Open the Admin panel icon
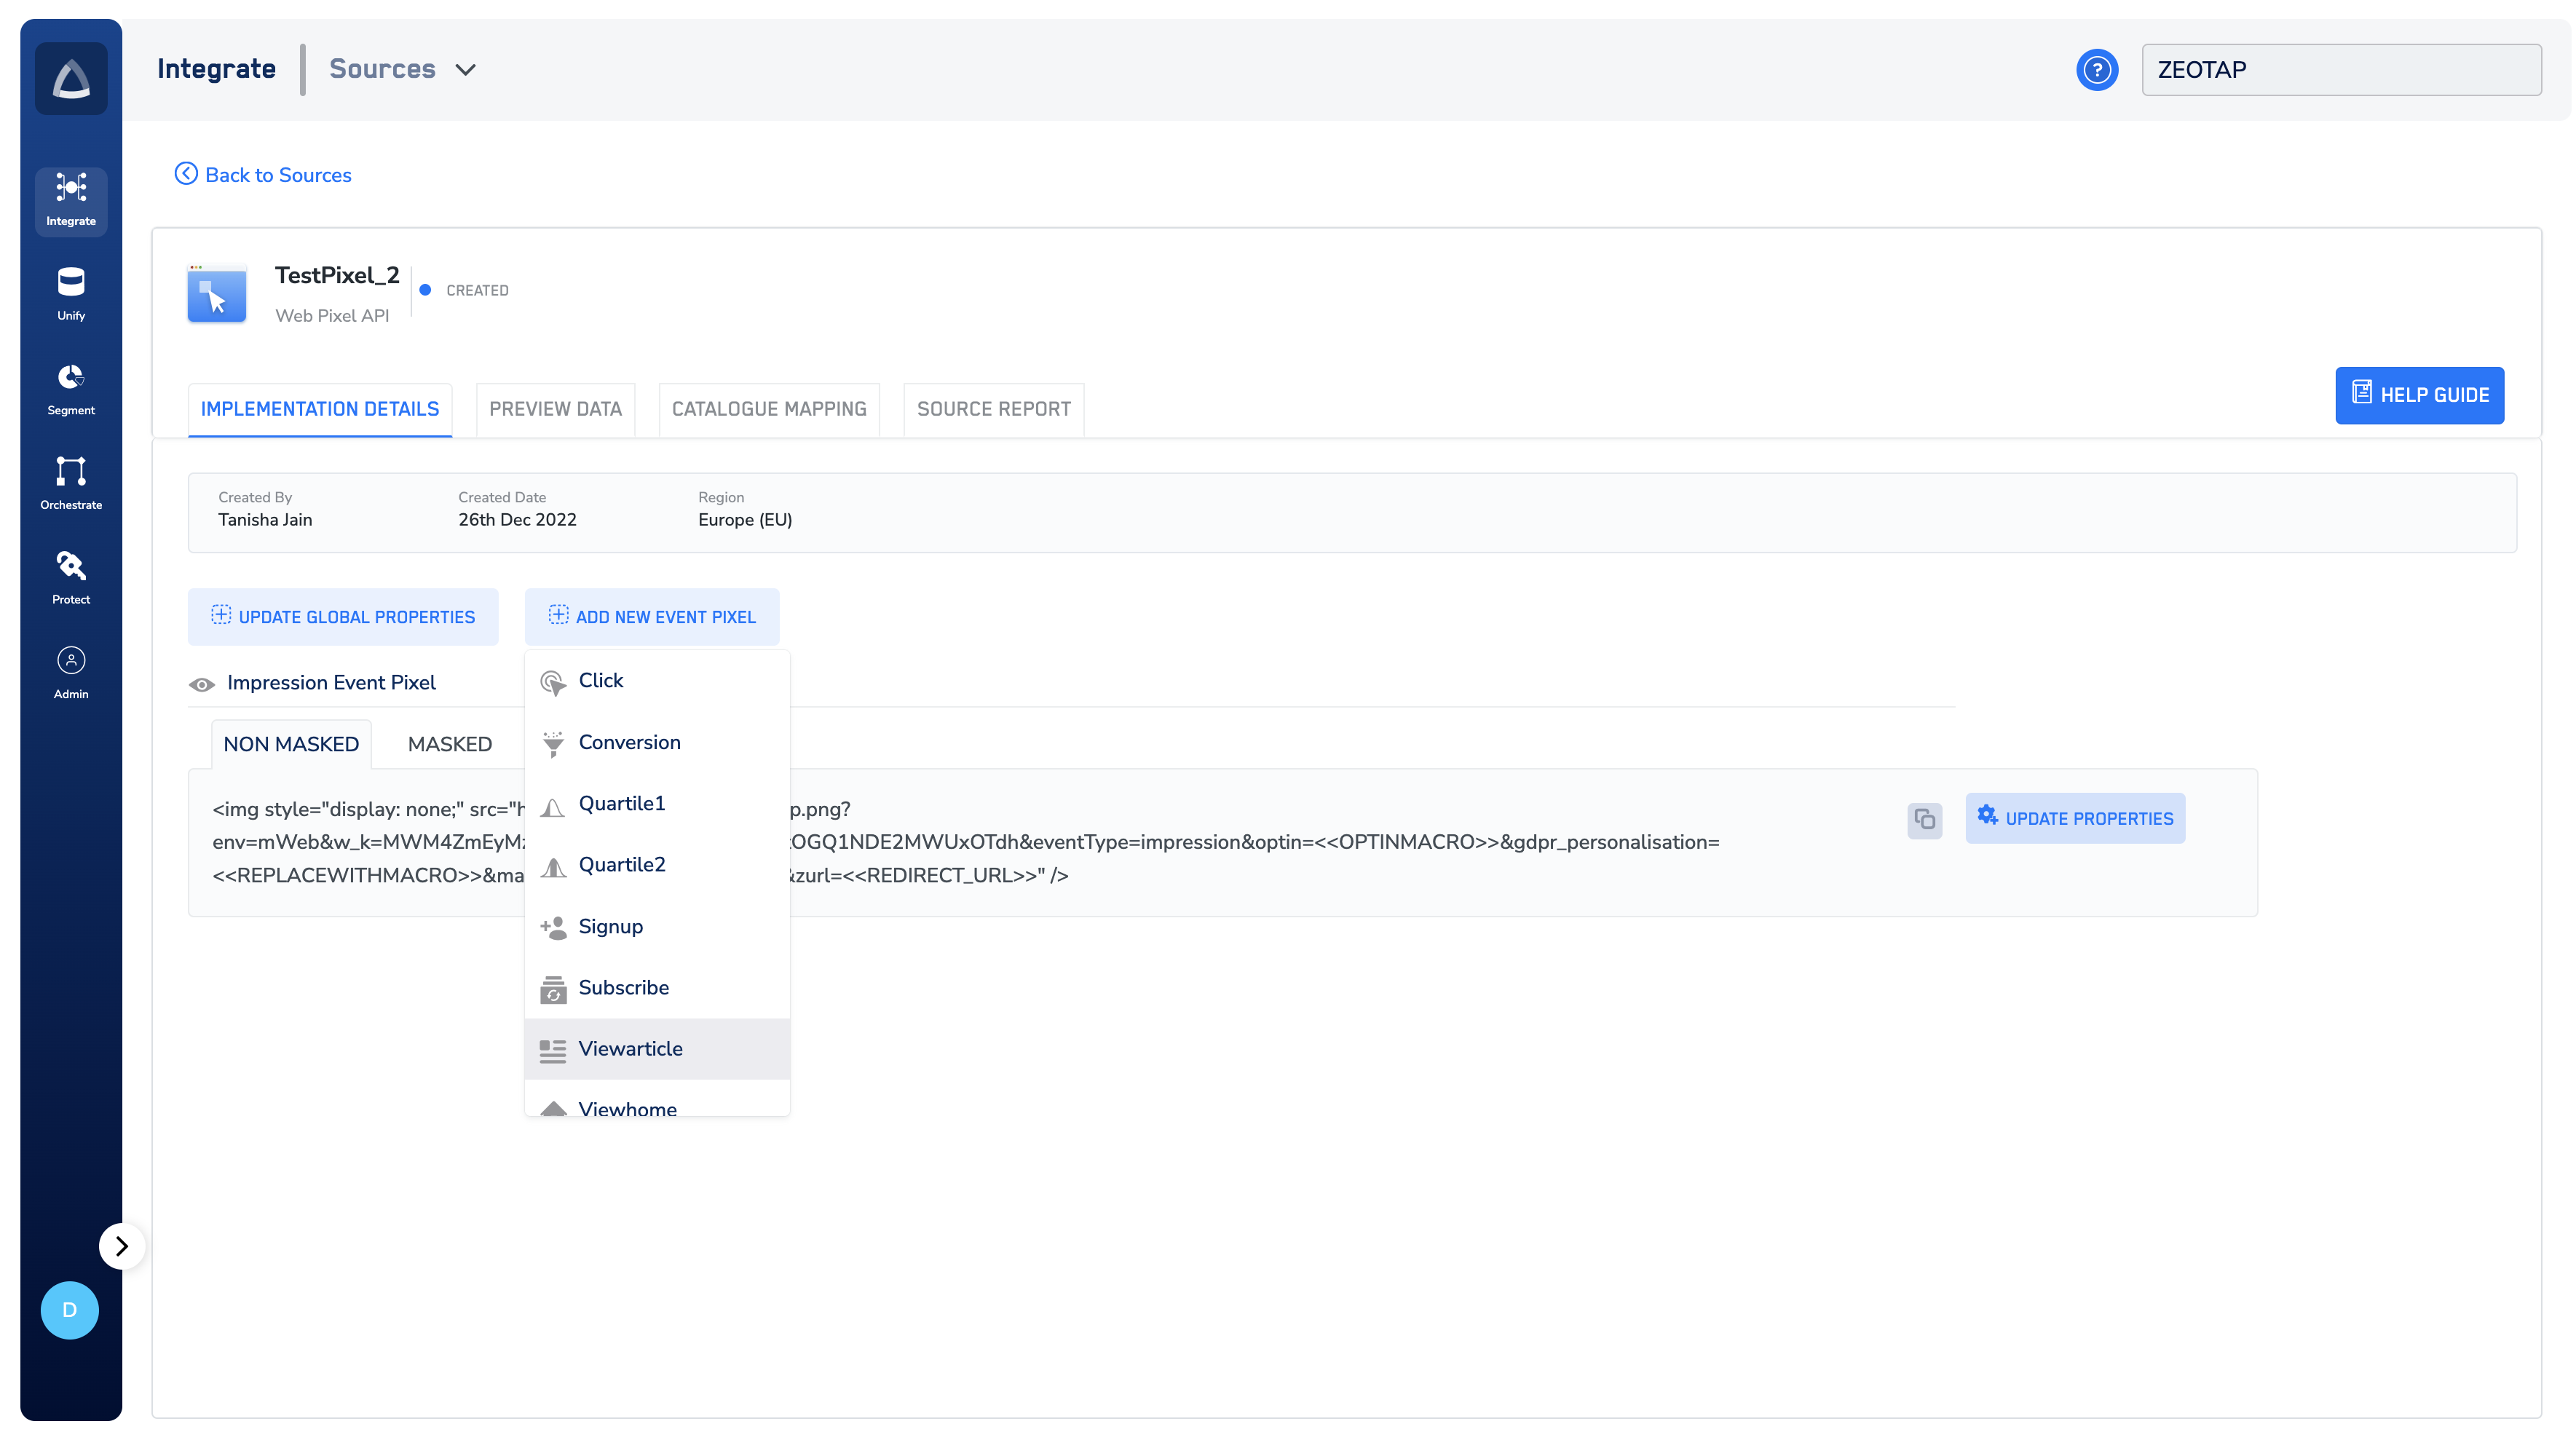2576x1440 pixels. pos(71,671)
